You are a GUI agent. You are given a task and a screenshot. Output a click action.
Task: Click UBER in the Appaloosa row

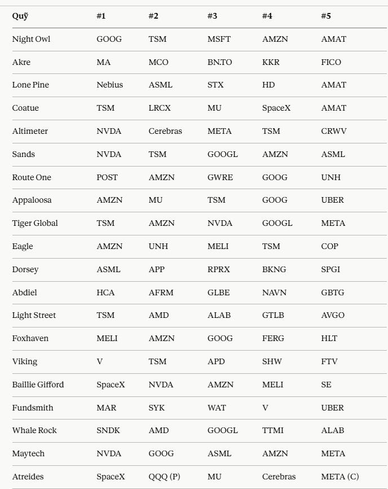tap(332, 200)
